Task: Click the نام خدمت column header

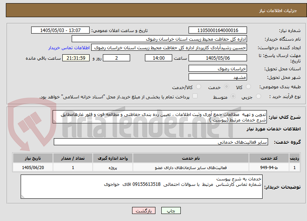Action: (191, 158)
